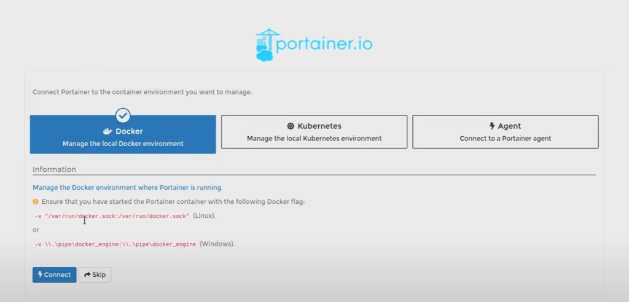Click the portainer.io logo text
This screenshot has width=629, height=302.
point(324,45)
